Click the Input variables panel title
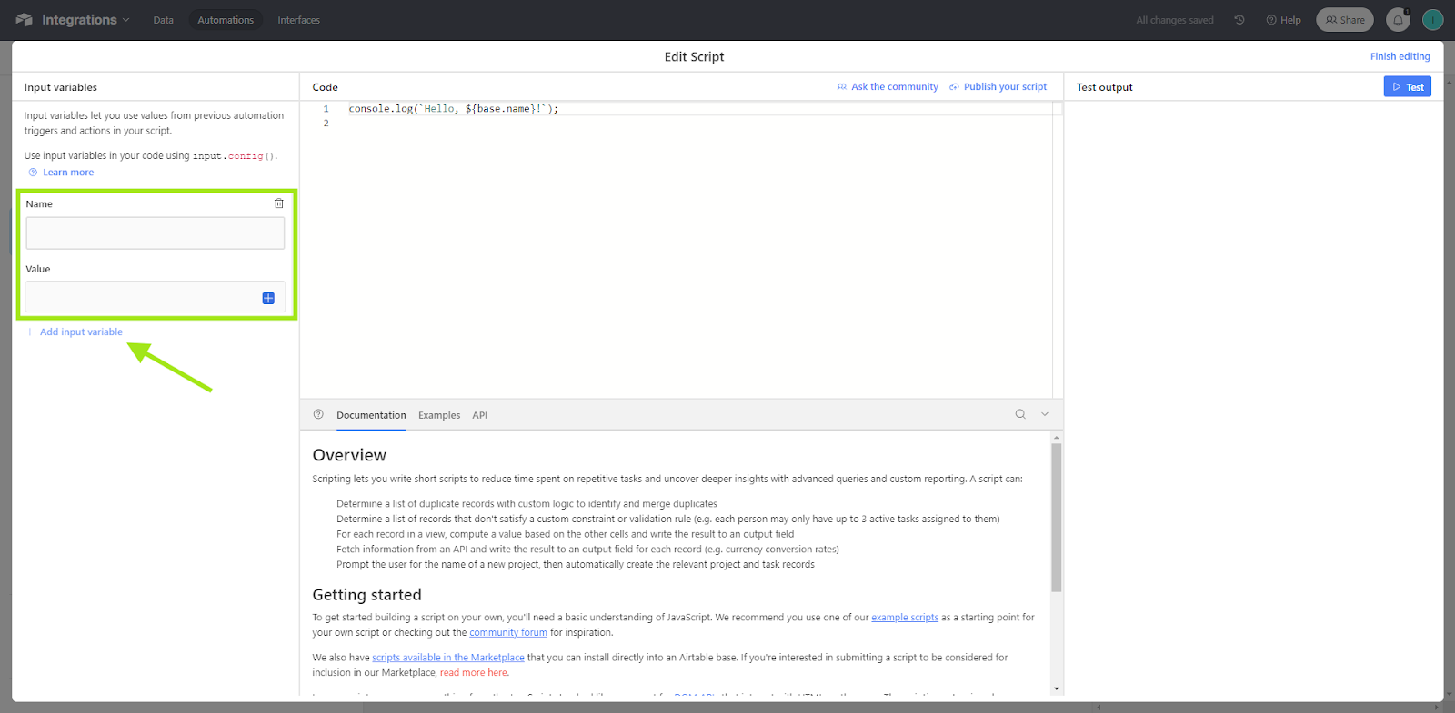 61,87
